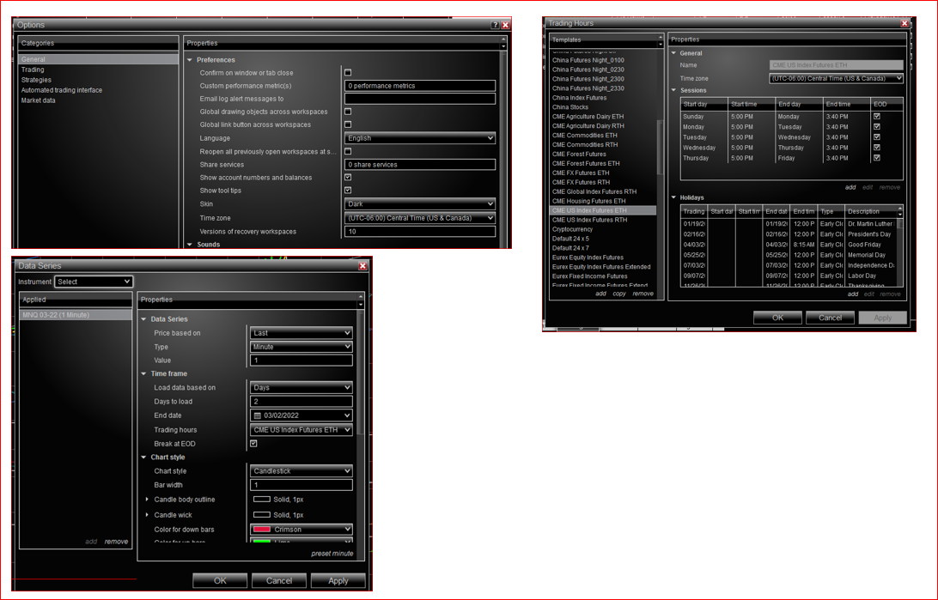Click OK in the Trading Hours window

click(x=777, y=318)
